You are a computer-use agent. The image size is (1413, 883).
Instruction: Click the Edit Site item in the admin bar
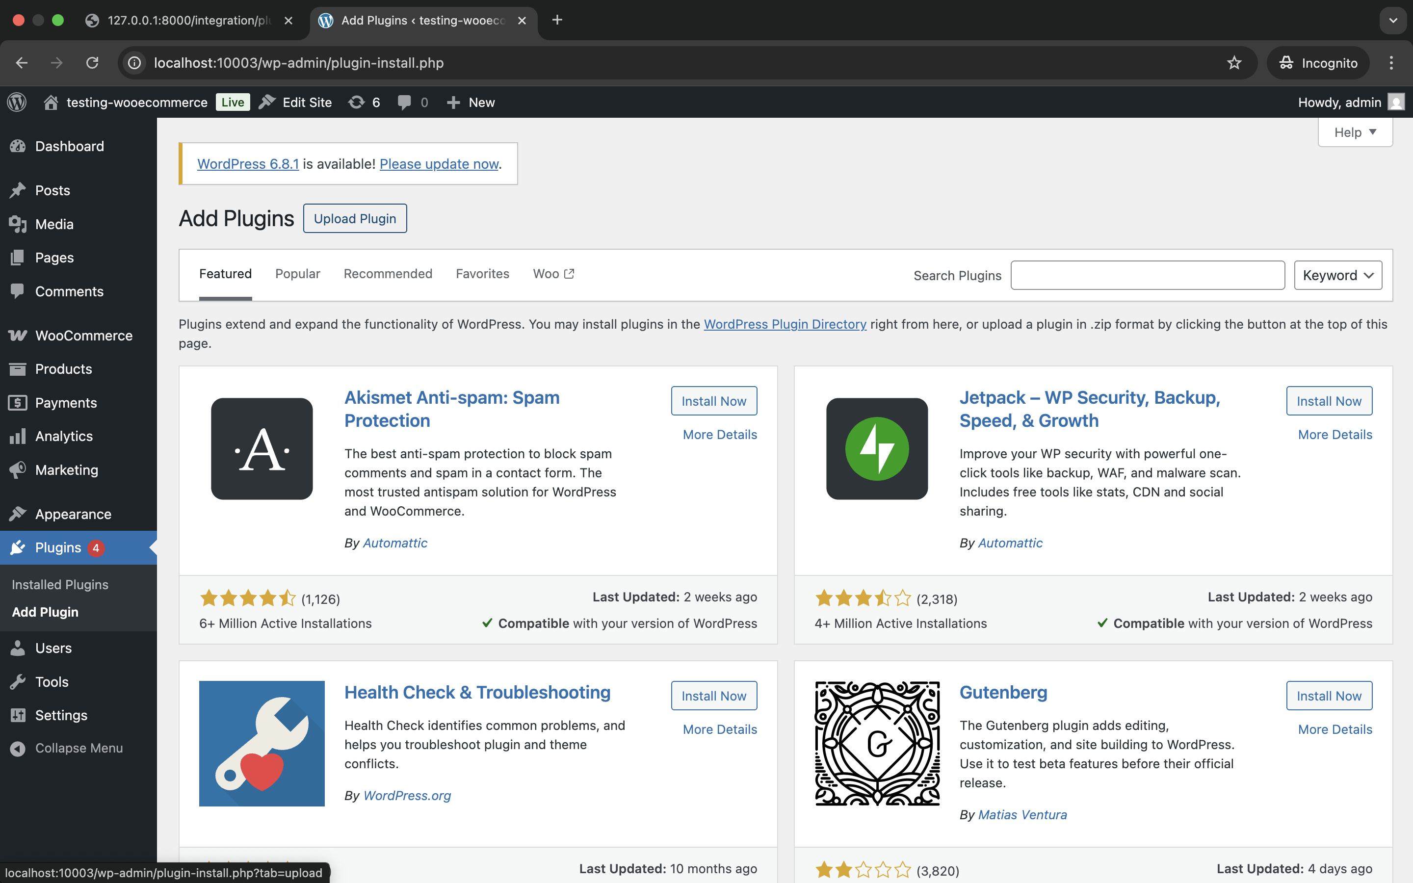(295, 102)
